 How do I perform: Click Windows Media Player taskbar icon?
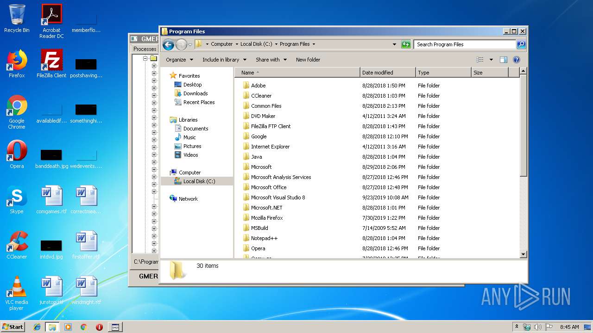pyautogui.click(x=68, y=327)
